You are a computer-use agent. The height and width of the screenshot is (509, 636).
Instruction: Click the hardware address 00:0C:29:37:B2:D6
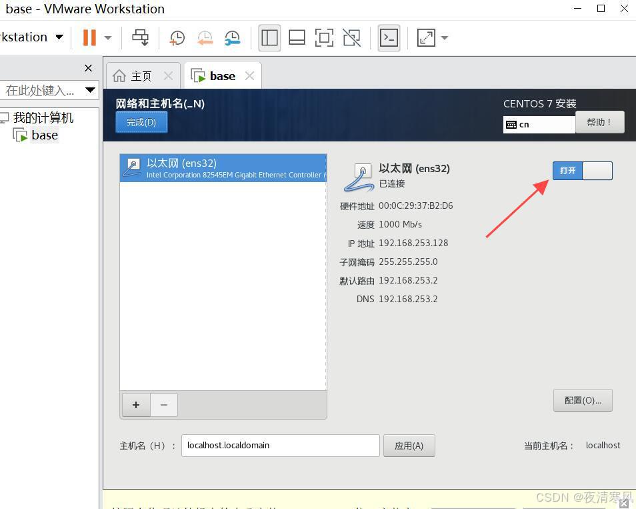pyautogui.click(x=416, y=205)
